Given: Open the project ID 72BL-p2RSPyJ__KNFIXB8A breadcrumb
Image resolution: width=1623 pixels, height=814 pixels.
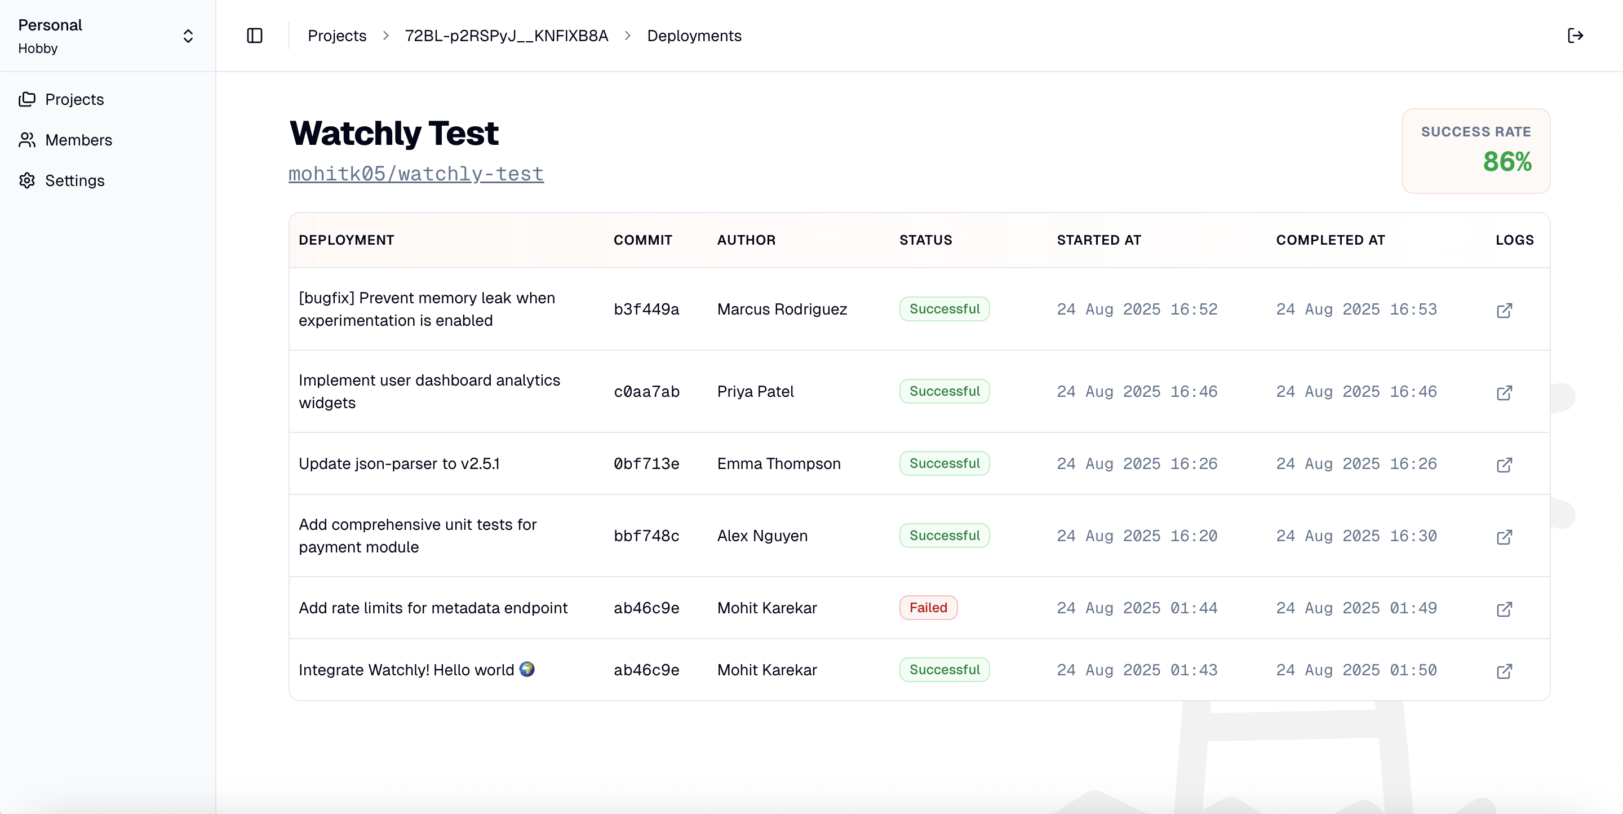Looking at the screenshot, I should [505, 36].
